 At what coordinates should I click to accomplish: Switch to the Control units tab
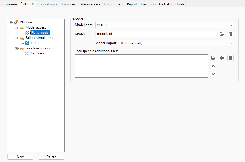[x=47, y=4]
